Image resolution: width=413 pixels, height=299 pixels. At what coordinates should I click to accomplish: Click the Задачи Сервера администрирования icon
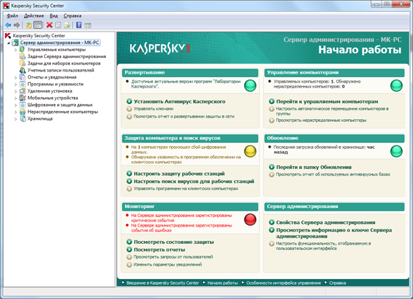pos(23,56)
